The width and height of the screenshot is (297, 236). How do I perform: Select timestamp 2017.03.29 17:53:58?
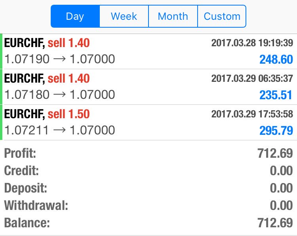click(252, 114)
